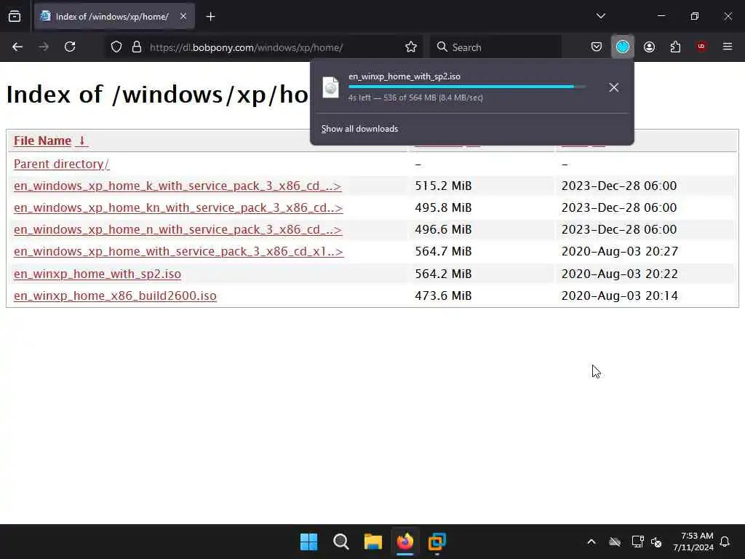Download en_windows_xp_home_kn_with_service_pack_3 file
Viewport: 745px width, 559px height.
[x=178, y=207]
